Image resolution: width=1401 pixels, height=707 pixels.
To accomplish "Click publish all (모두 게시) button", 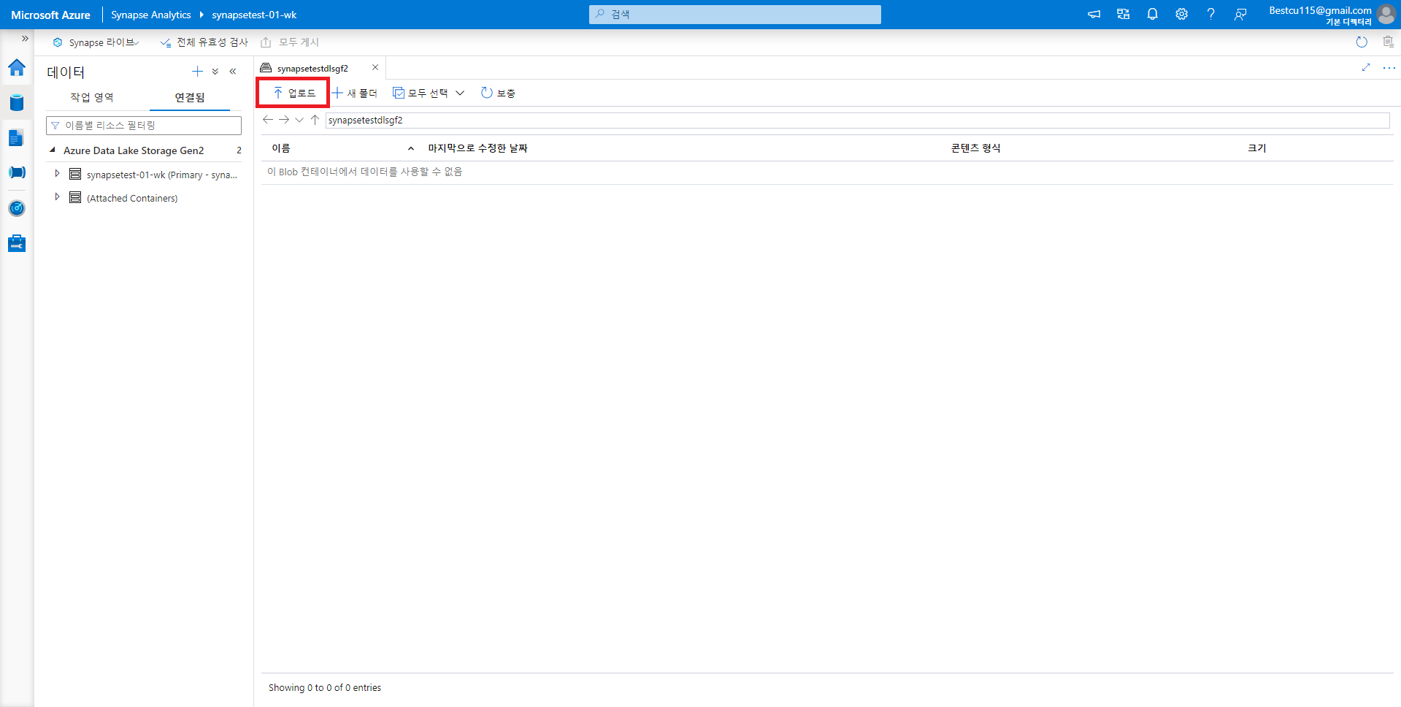I will point(291,42).
